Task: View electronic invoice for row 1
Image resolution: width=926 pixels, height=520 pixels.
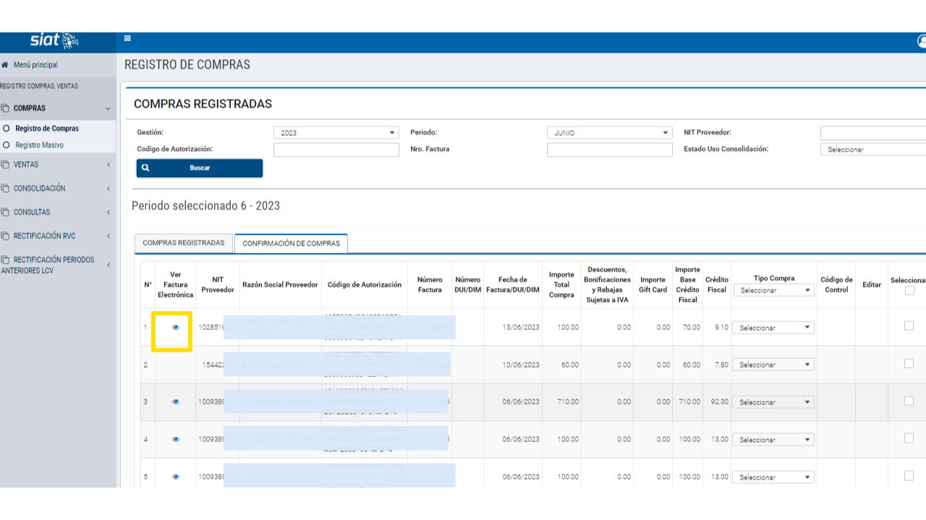Action: coord(175,327)
